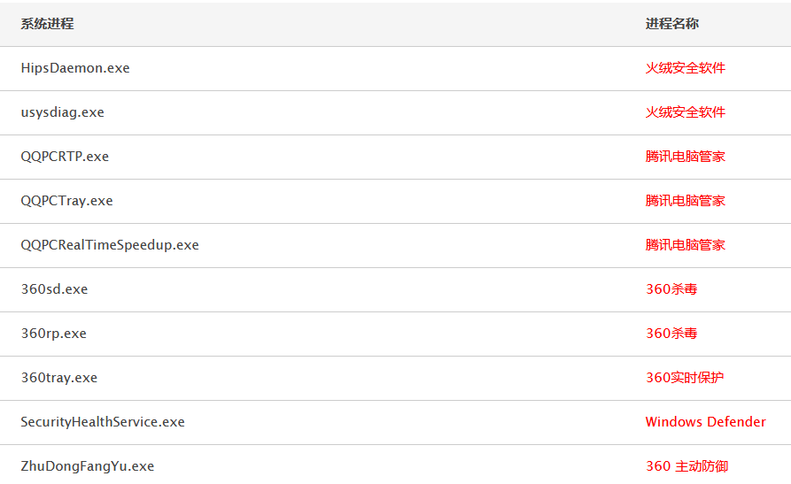Viewport: 791px width, 484px height.
Task: Click the ZhuDongFangYu.exe entry
Action: [88, 466]
